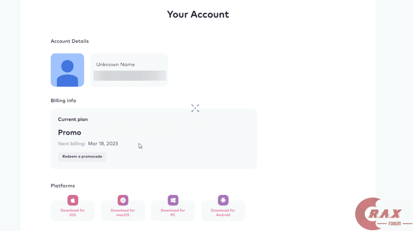The height and width of the screenshot is (231, 413).
Task: Open the Download for Android link
Action: (x=223, y=213)
